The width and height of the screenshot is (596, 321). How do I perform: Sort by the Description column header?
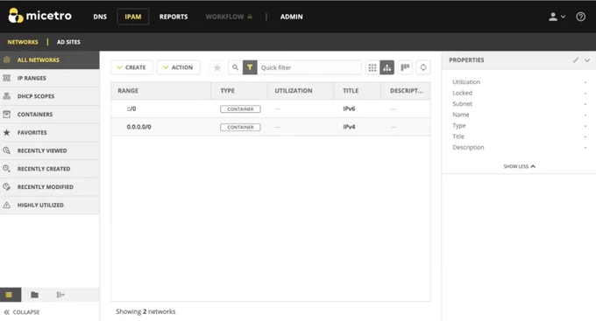point(406,91)
